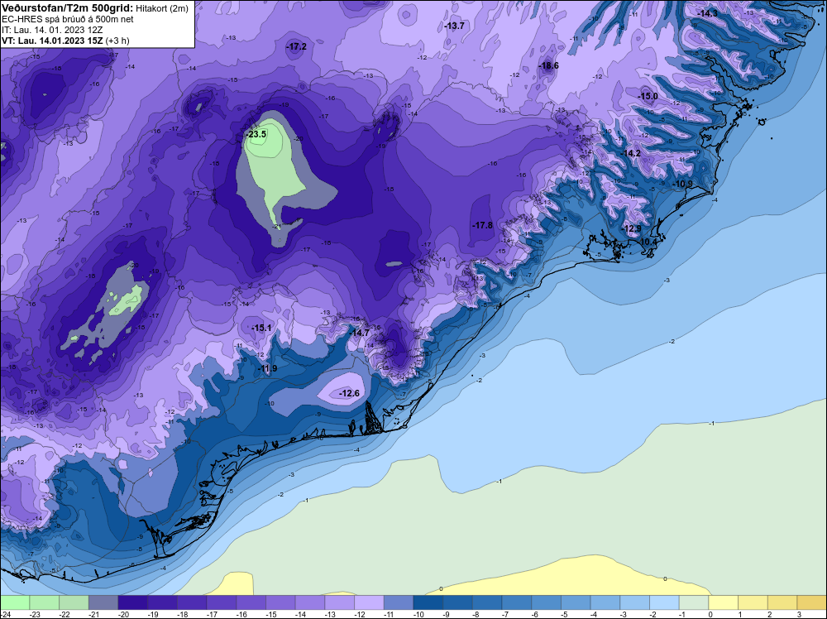Click the light green legend swatch between -24 and -23
Screen dimensions: 827x619
tap(15, 602)
